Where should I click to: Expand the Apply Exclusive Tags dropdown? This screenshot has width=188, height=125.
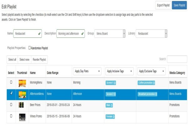(x=151, y=71)
